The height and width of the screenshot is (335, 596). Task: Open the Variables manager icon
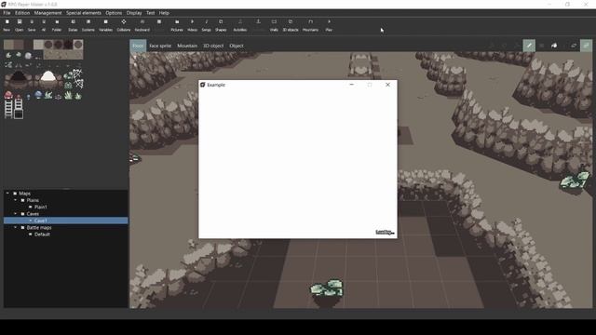[105, 25]
